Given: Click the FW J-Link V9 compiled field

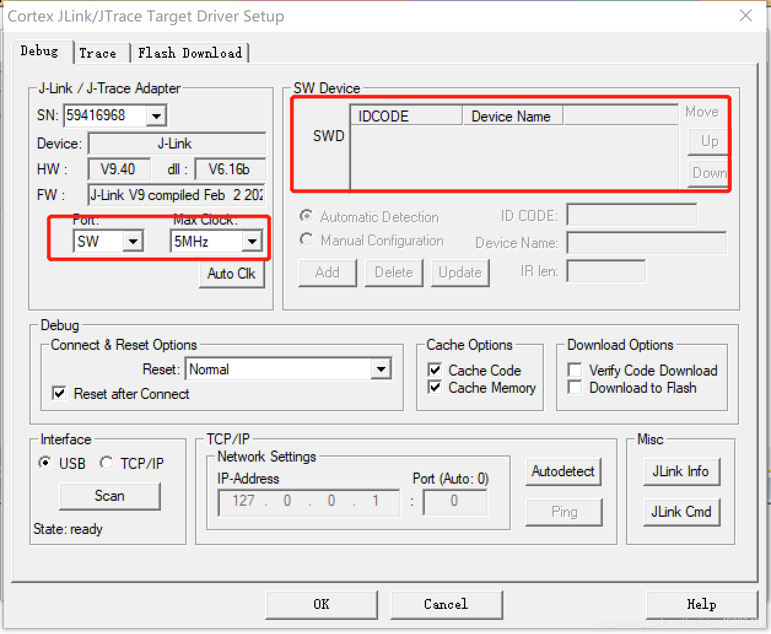Looking at the screenshot, I should pyautogui.click(x=176, y=195).
